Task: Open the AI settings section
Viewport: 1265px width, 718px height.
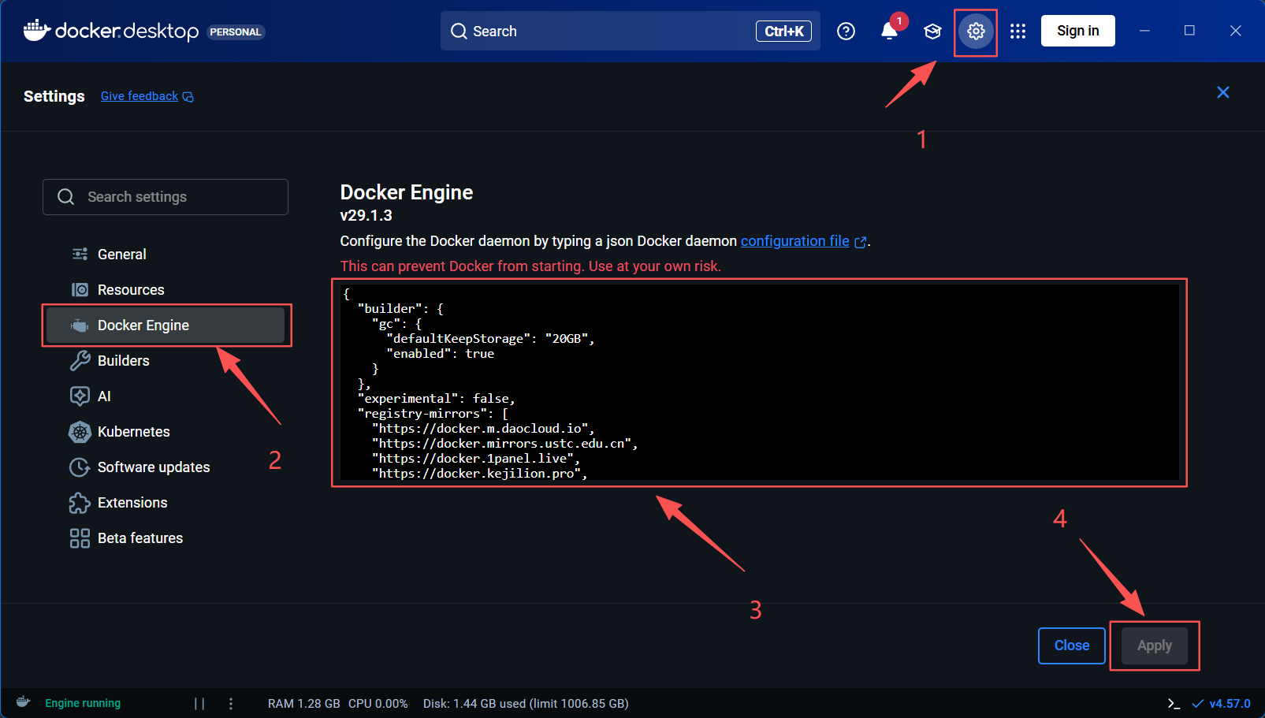Action: (x=166, y=396)
